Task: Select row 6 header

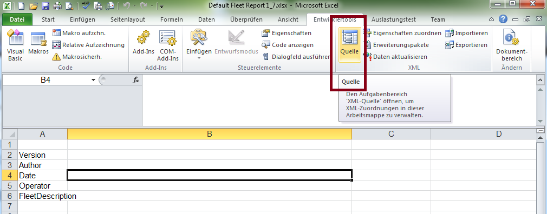Action: point(10,196)
